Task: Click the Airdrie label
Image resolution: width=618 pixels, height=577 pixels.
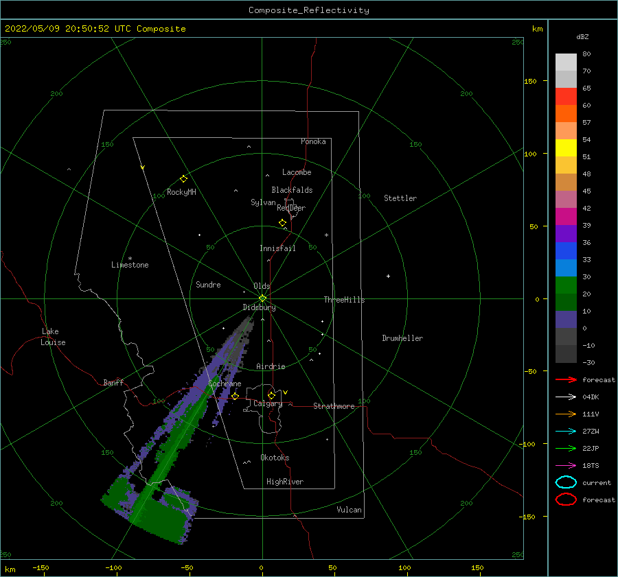Action: tap(271, 366)
